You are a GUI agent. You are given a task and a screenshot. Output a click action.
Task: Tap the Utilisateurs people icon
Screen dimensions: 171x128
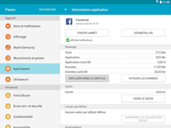pyautogui.click(x=8, y=79)
